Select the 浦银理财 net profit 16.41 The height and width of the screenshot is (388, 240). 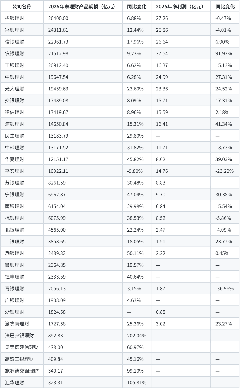point(162,124)
